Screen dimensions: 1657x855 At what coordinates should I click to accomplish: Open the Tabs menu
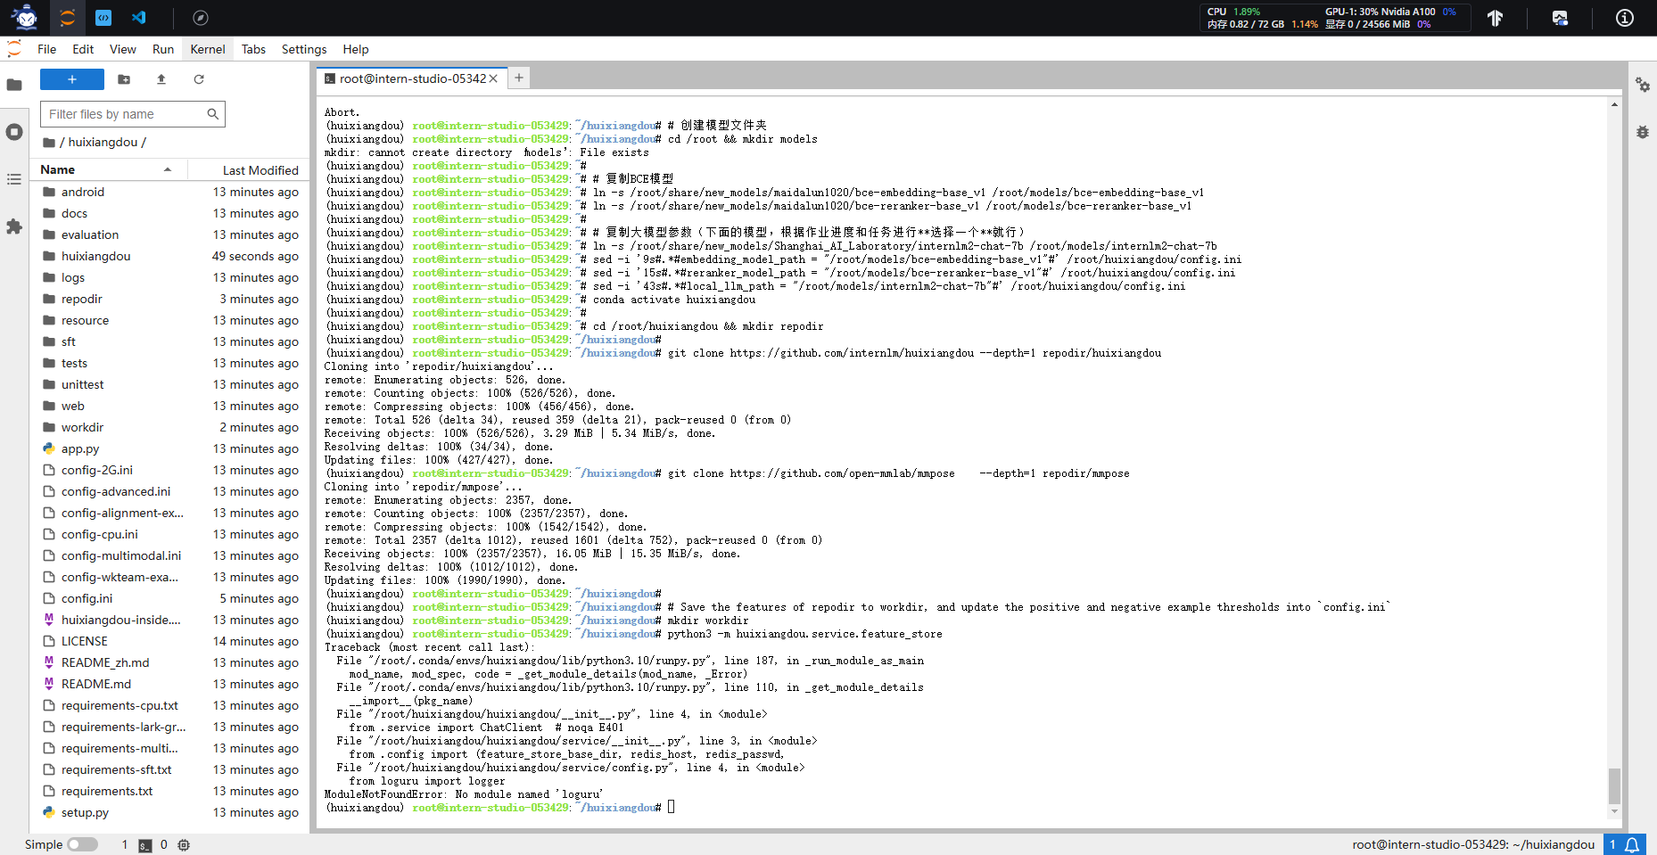[253, 49]
